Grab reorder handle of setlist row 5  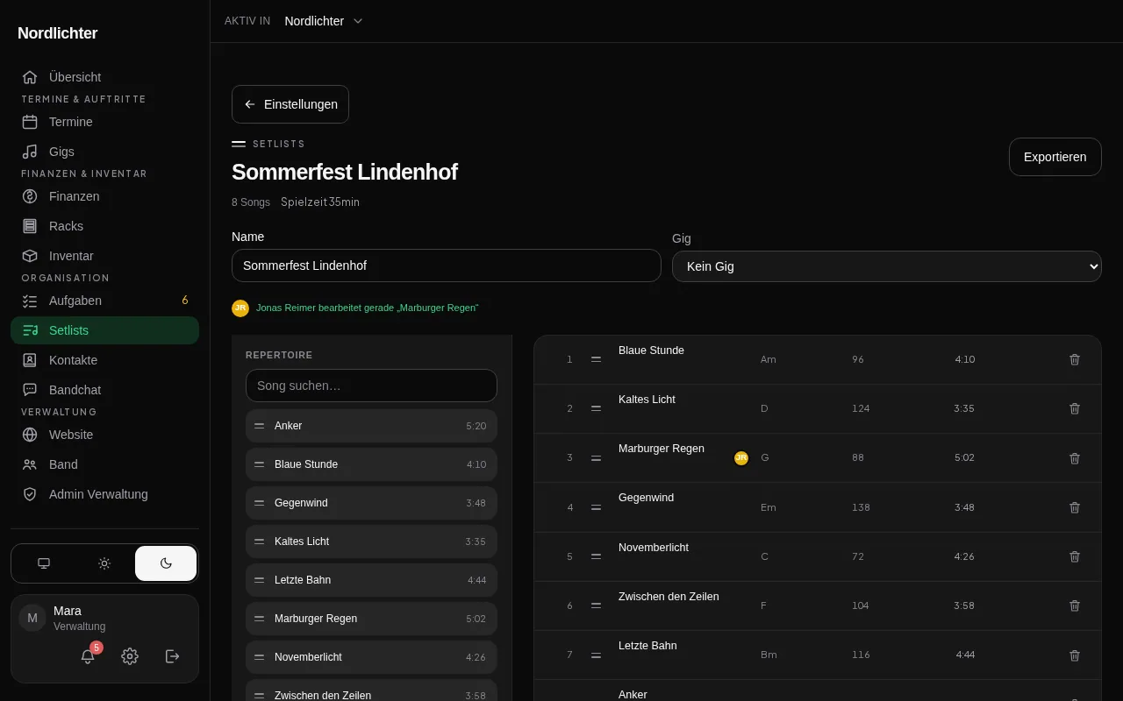pos(597,556)
